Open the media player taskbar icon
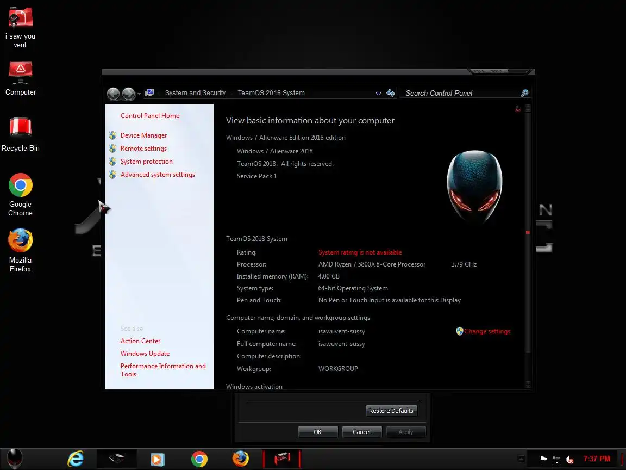The image size is (626, 470). [157, 459]
